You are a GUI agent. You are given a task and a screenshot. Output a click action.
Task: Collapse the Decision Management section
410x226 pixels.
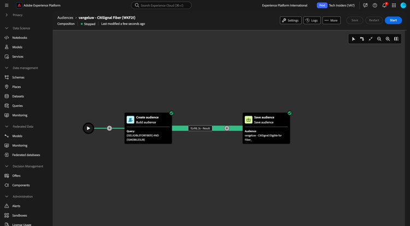(7, 166)
